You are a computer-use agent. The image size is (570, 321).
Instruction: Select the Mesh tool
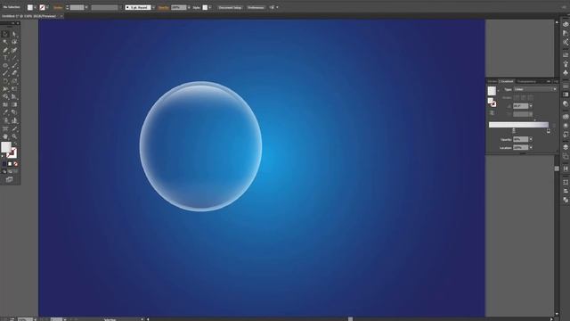coord(5,104)
